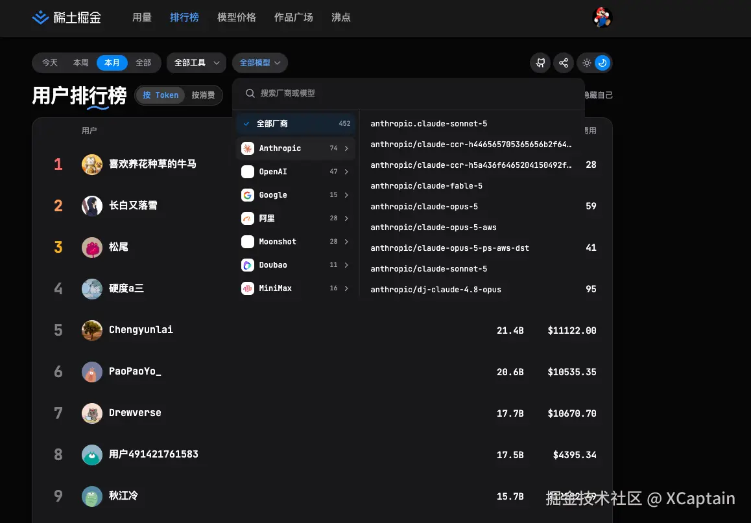Image resolution: width=751 pixels, height=523 pixels.
Task: Switch to light mode sun icon
Action: click(586, 63)
